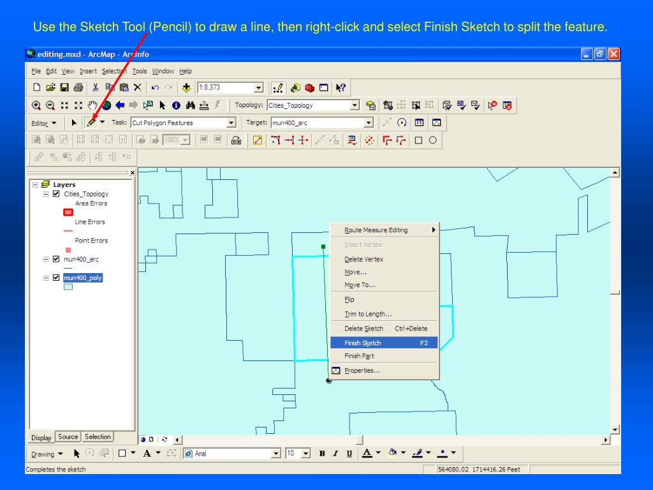Open the Topology dropdown list
Image resolution: width=653 pixels, height=490 pixels.
(355, 105)
